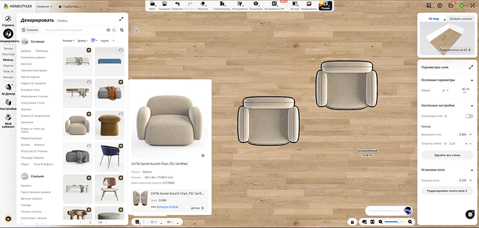Click Редактировать плиту пола button
The height and width of the screenshot is (228, 479).
click(x=447, y=191)
